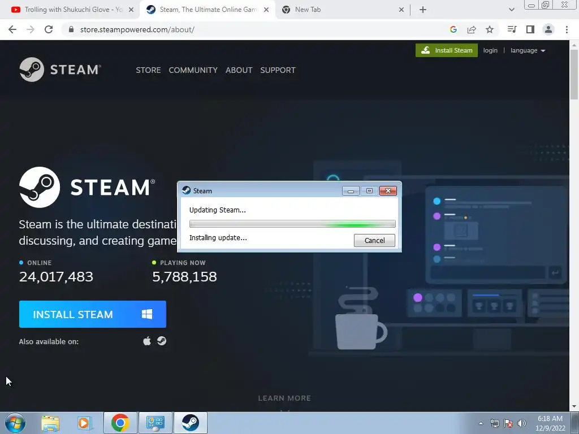Screen dimensions: 579x434
Task: Go back with the browser back arrow
Action: tap(12, 29)
